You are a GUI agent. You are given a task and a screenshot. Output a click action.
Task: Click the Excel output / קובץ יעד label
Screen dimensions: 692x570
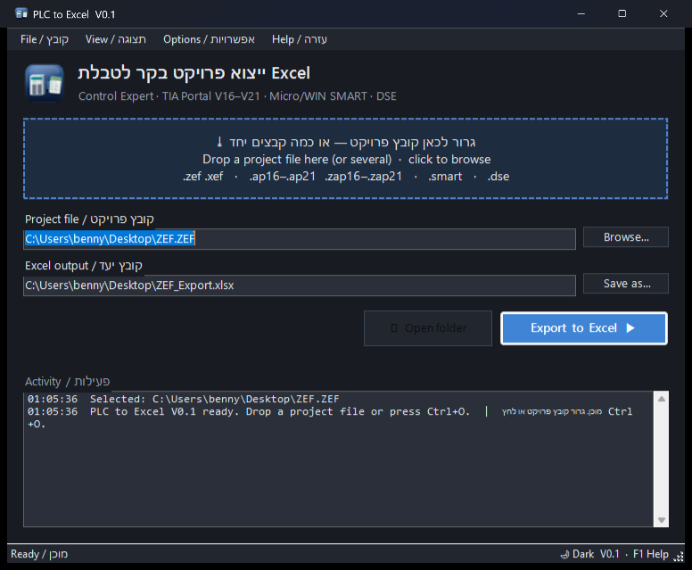[x=84, y=266]
